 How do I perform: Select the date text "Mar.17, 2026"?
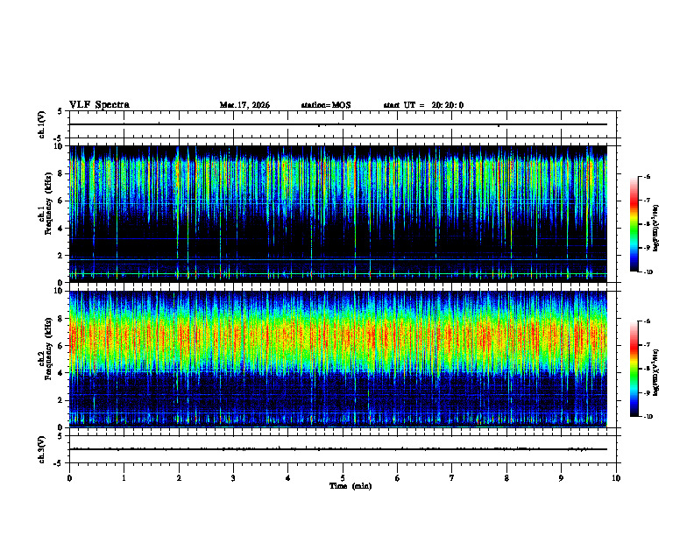tap(244, 105)
